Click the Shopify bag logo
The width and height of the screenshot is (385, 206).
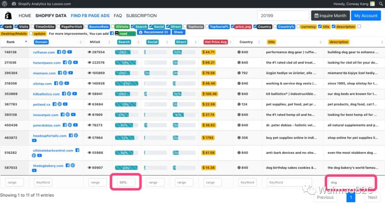coord(8,16)
